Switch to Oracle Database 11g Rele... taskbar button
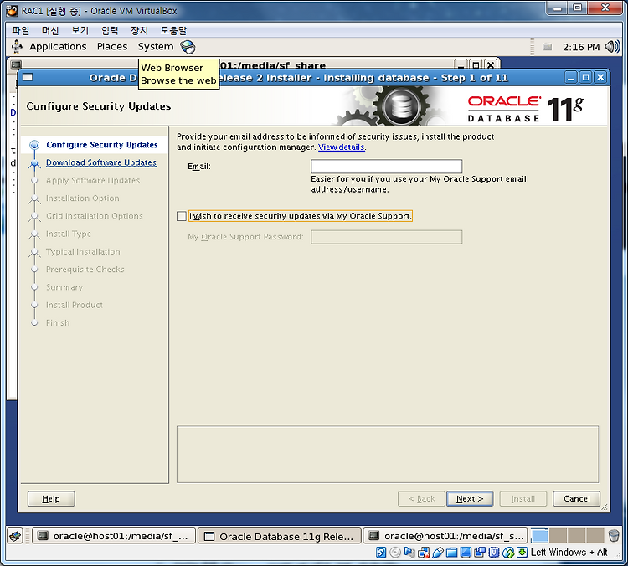Screen dimensions: 628x566 click(280, 536)
